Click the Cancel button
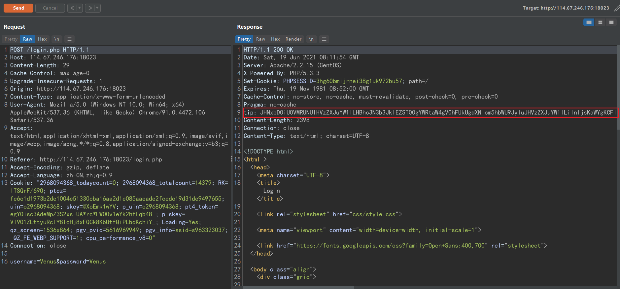This screenshot has height=289, width=620. (50, 8)
